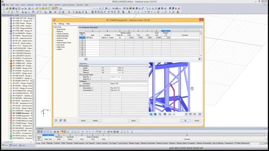
Task: Click the zoom magnifier icon under the 3D preview
Action: (x=160, y=114)
